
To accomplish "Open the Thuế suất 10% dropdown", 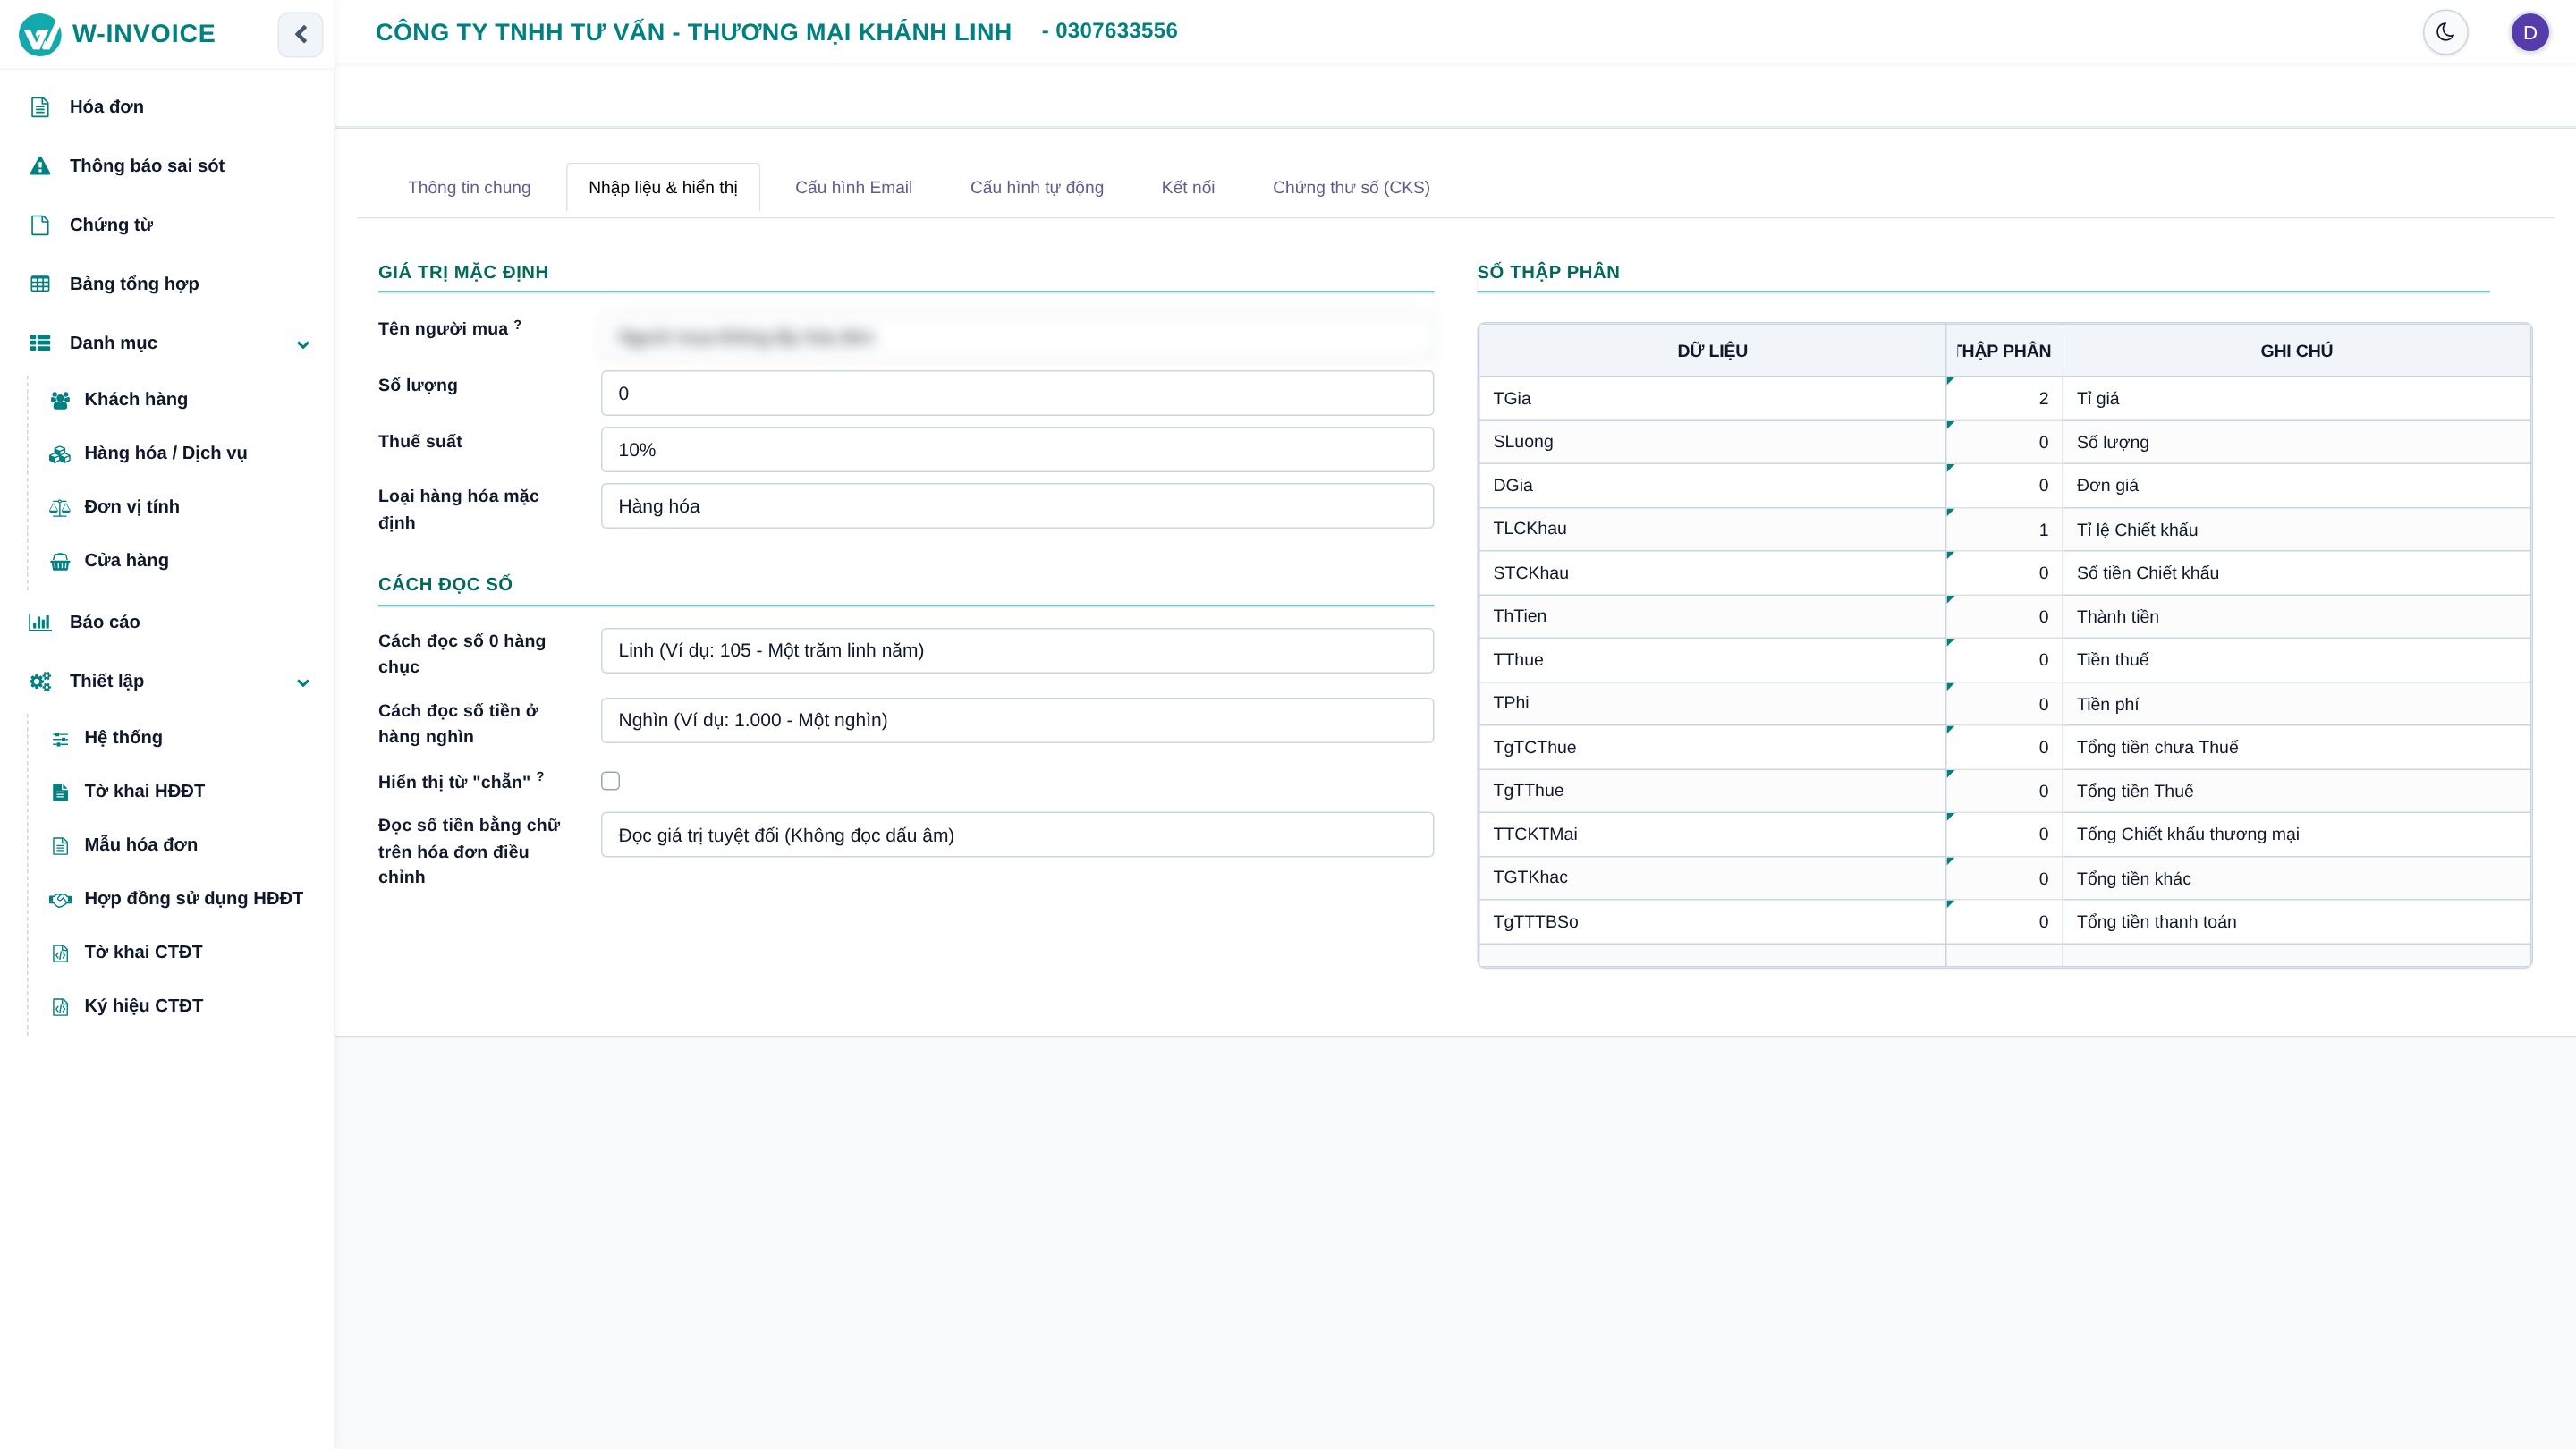I will [x=1017, y=450].
